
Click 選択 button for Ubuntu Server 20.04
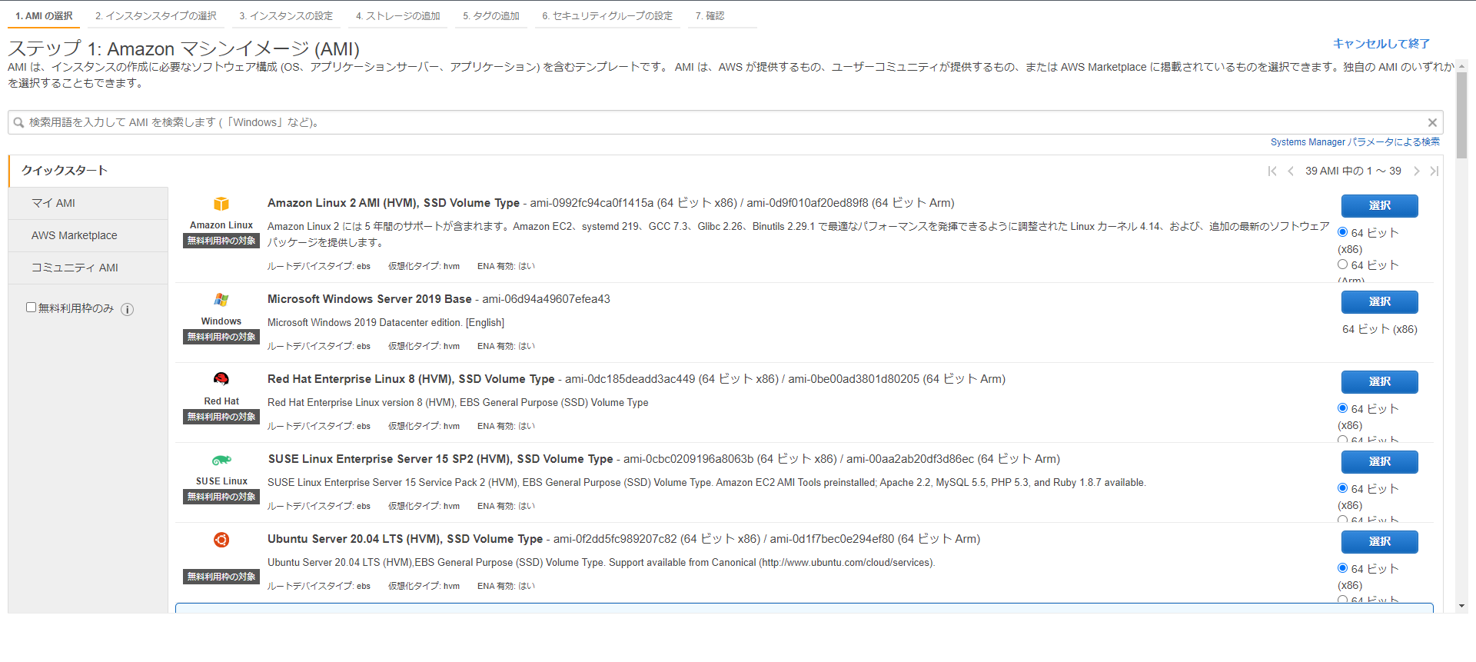pos(1380,541)
